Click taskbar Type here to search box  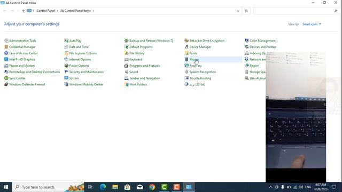(x=48, y=187)
